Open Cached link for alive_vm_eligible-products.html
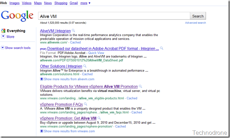Screen dimensions: 230x138 point(132,98)
